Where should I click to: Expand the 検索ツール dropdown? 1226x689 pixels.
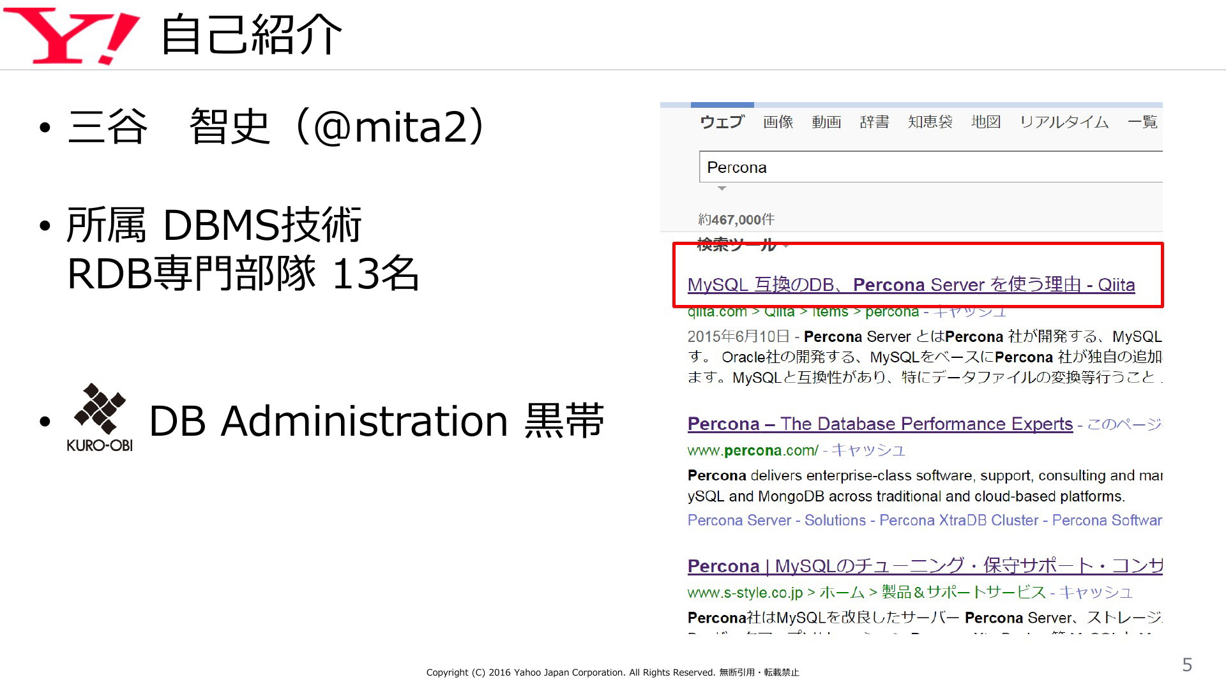click(x=743, y=244)
